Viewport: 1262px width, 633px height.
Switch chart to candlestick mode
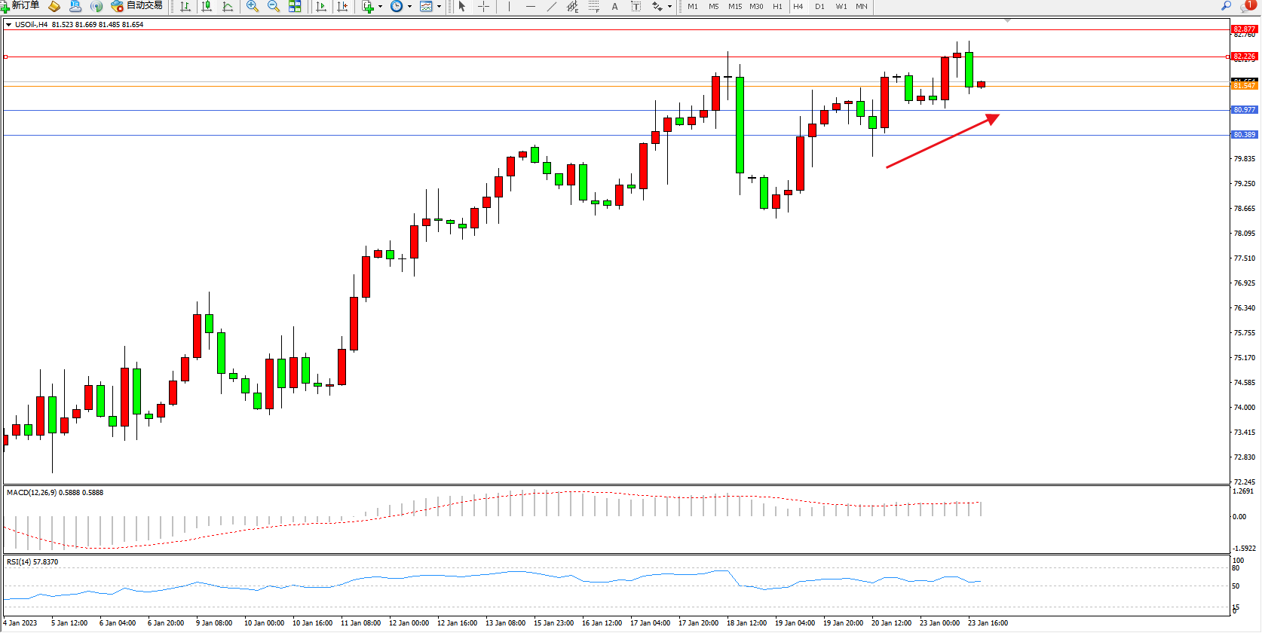point(207,6)
